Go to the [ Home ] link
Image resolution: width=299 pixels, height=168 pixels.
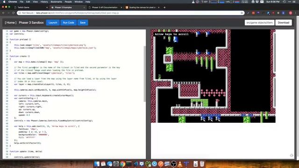pyautogui.click(x=11, y=23)
